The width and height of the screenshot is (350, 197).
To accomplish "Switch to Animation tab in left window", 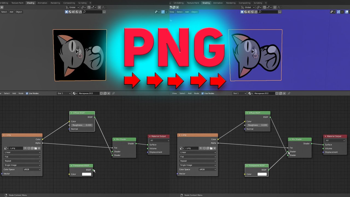I will (42, 3).
